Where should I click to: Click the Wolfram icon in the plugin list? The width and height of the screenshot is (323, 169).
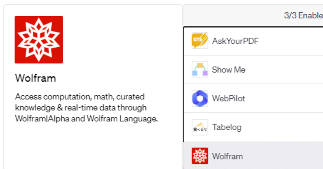[200, 156]
